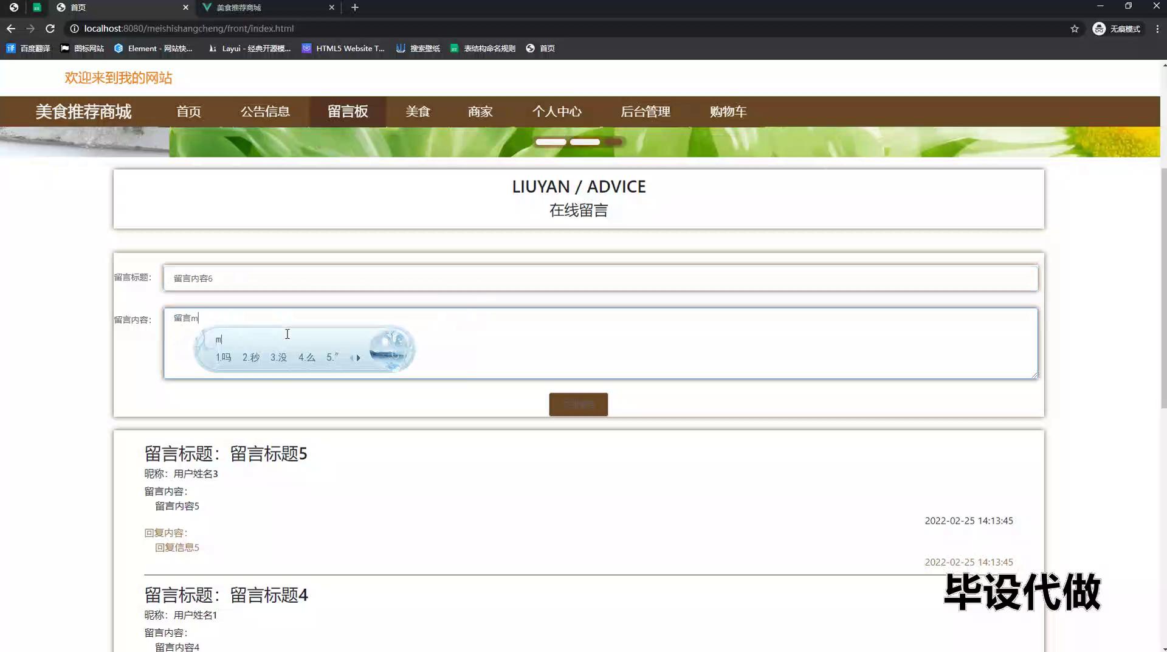Open the Chrome three-dot menu

pos(1157,29)
